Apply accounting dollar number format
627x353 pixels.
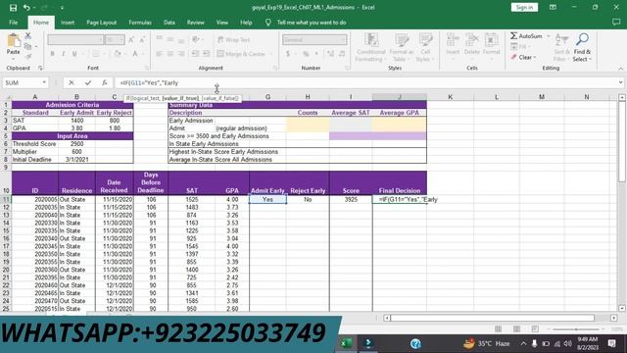pos(288,54)
